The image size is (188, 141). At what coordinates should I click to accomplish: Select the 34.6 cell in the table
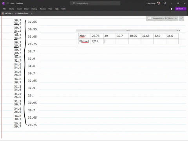pos(172,36)
